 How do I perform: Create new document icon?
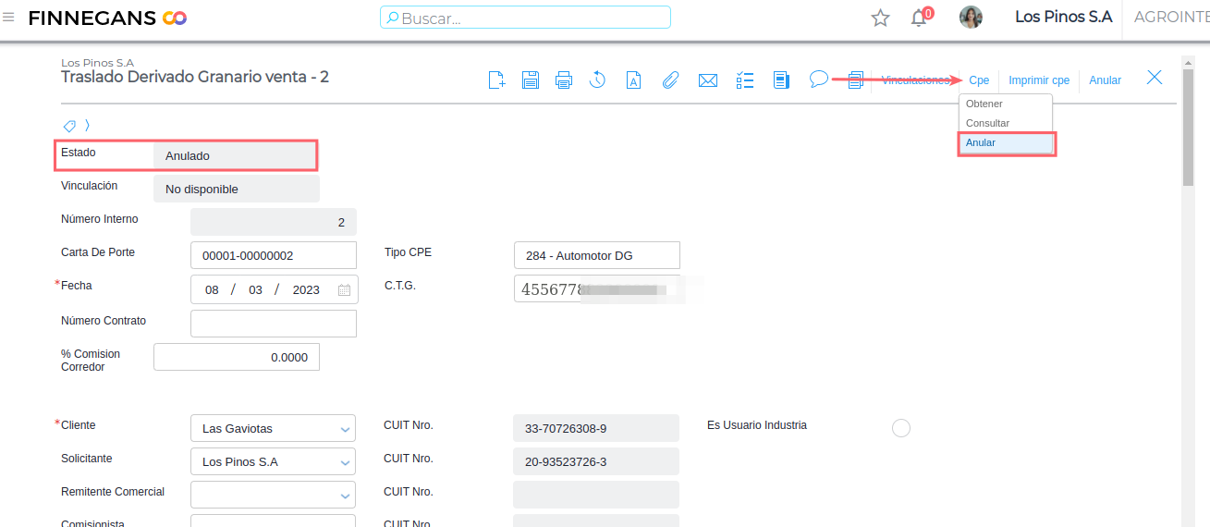(496, 80)
